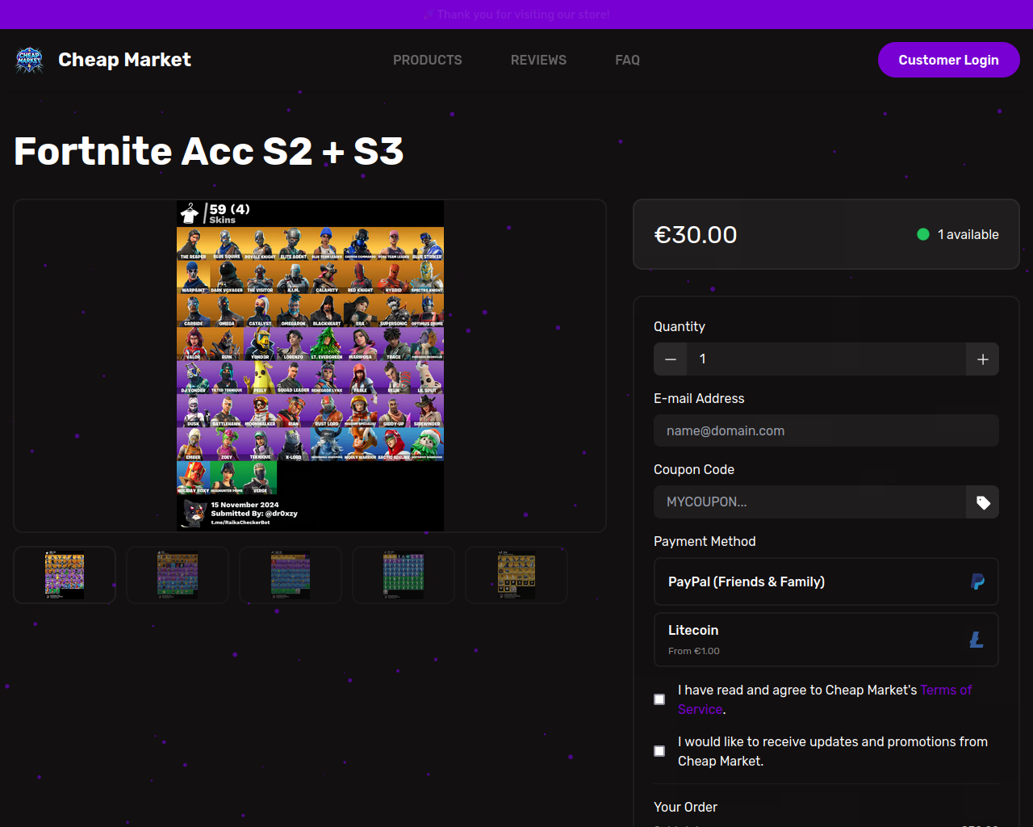Viewport: 1033px width, 827px height.
Task: Select the third product thumbnail
Action: [291, 575]
